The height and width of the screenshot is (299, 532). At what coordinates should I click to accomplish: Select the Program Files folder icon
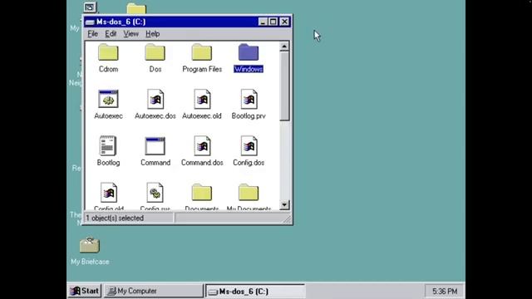click(x=202, y=52)
